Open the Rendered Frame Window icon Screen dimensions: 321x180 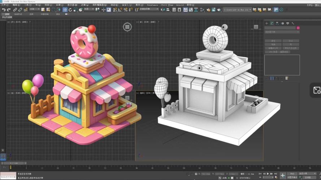[x=213, y=10]
